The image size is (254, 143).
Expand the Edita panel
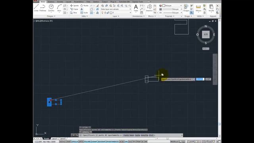tap(85, 16)
